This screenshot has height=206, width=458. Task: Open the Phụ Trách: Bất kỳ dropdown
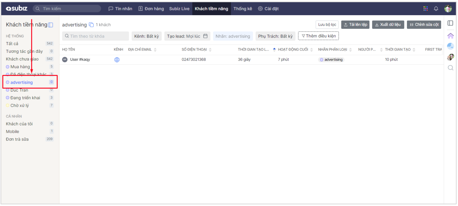click(275, 36)
